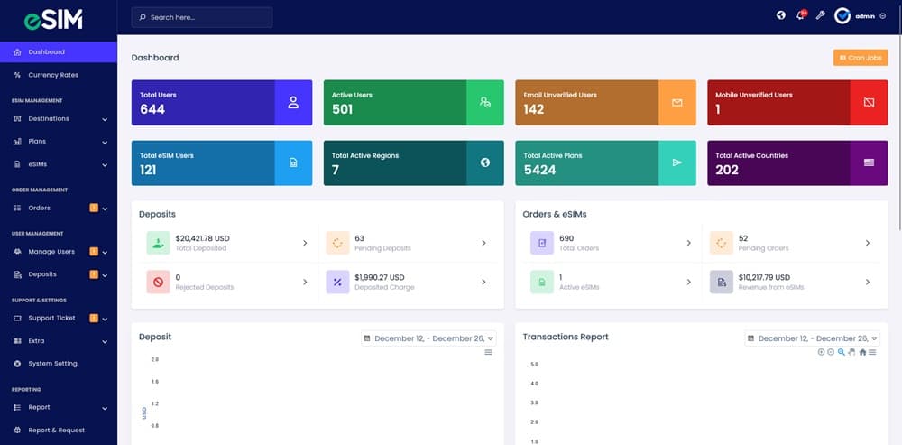
Task: Click the Search here input field
Action: point(201,17)
